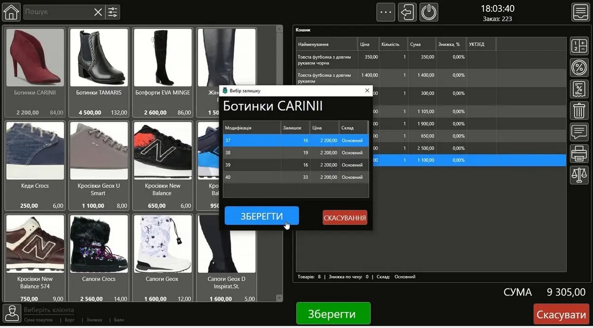The image size is (593, 328).
Task: Open the search filter settings icon
Action: (x=113, y=12)
